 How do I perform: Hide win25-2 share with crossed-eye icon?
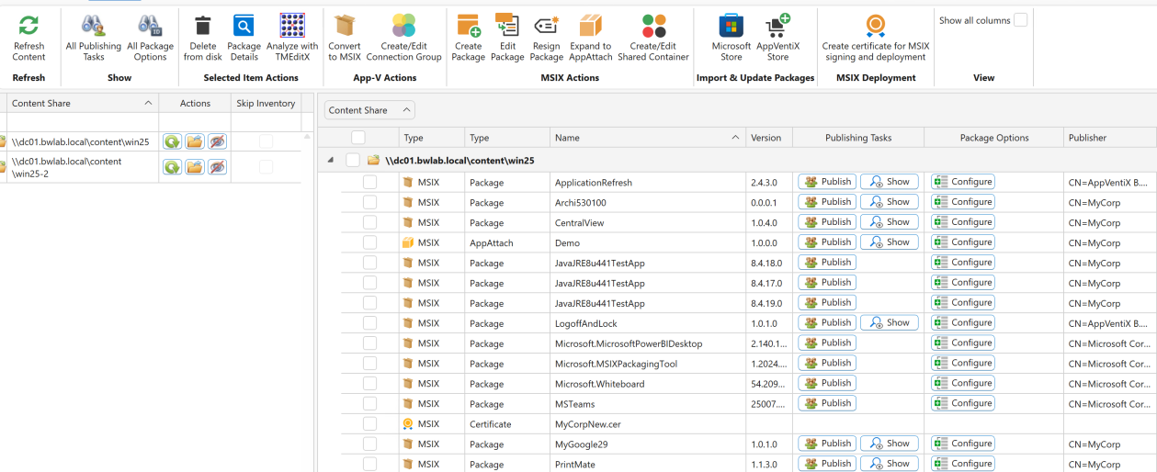tap(217, 167)
